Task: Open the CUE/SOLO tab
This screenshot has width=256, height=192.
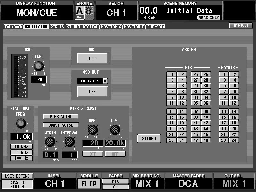Action: (156, 27)
